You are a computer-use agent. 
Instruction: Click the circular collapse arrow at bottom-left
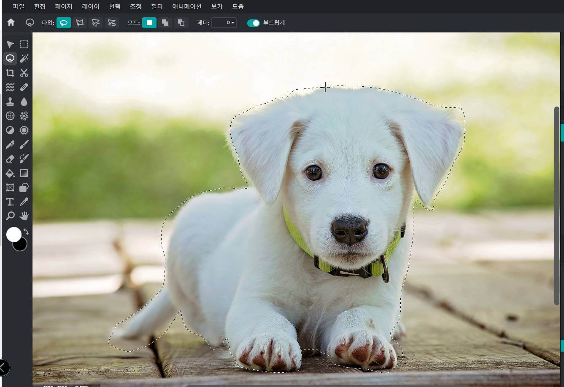click(3, 367)
